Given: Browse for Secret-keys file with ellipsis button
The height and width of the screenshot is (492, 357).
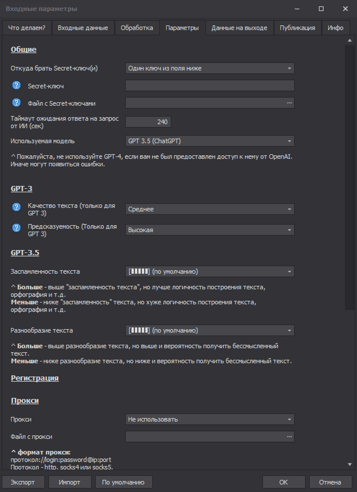Looking at the screenshot, I should (289, 103).
